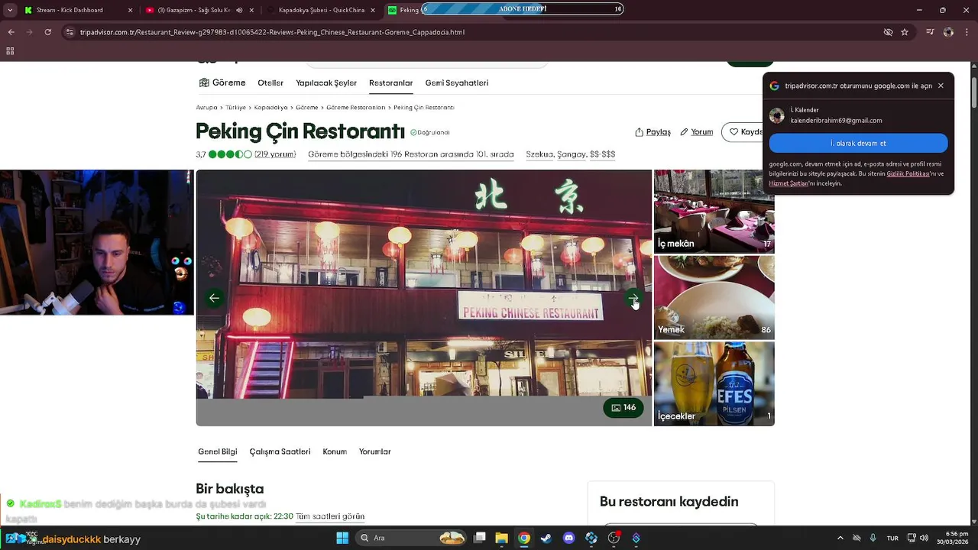Image resolution: width=978 pixels, height=550 pixels.
Task: Share restaurant via Paylaş
Action: point(653,132)
